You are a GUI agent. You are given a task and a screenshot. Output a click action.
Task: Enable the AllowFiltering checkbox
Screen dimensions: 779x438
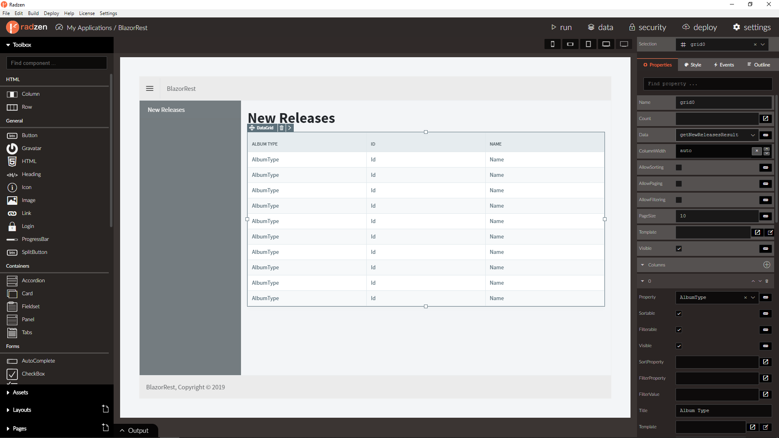pyautogui.click(x=679, y=200)
